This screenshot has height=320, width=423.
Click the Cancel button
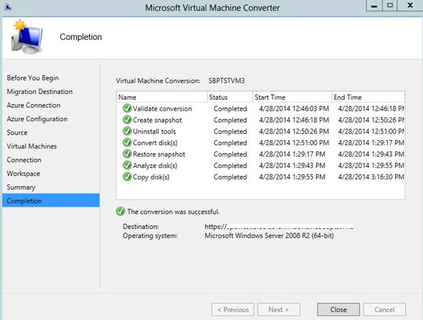tap(384, 309)
